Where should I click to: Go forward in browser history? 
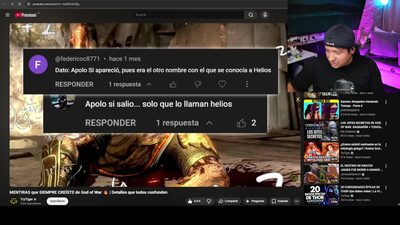[x=12, y=4]
